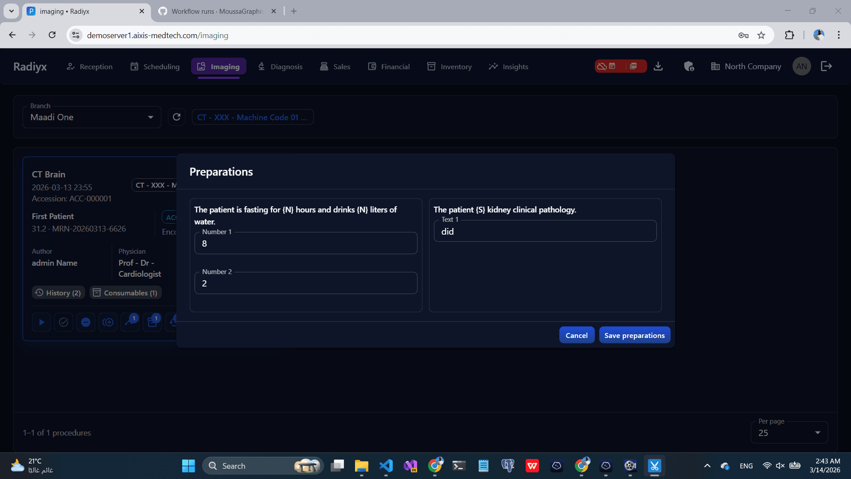The image size is (851, 479).
Task: Open History (2) chip
Action: 58,293
